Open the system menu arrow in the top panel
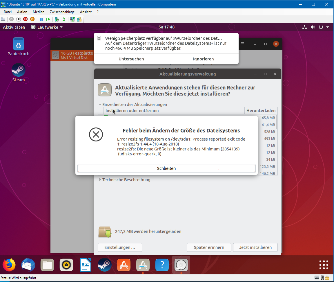Viewport: 334px width, 282px height. click(x=328, y=27)
